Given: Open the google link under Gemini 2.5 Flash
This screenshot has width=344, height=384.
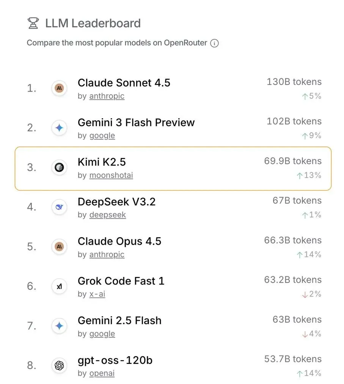Looking at the screenshot, I should point(102,334).
